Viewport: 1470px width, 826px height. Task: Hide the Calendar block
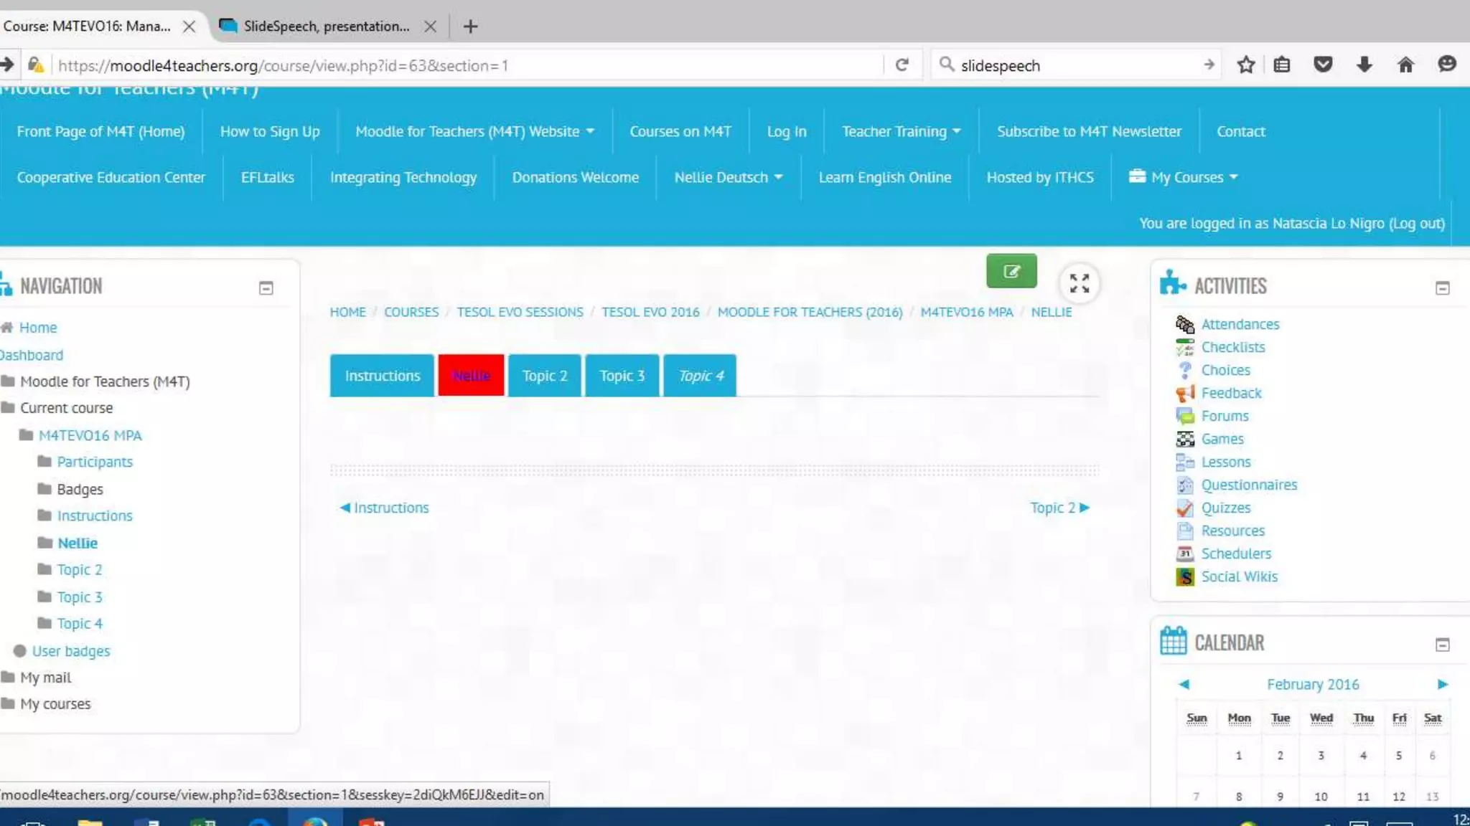pyautogui.click(x=1442, y=645)
